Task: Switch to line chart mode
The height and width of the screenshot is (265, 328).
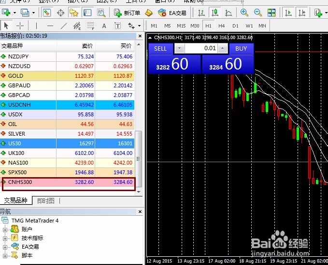Action: coord(228,13)
